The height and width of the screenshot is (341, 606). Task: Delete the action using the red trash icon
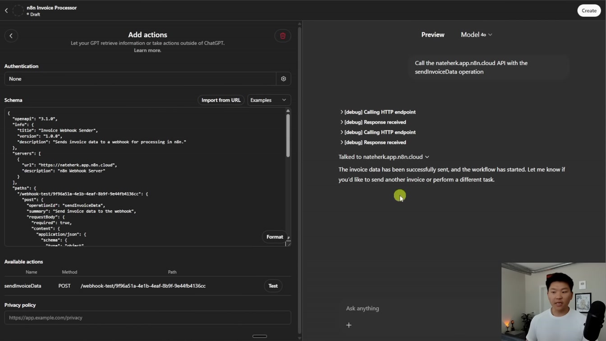[x=283, y=36]
